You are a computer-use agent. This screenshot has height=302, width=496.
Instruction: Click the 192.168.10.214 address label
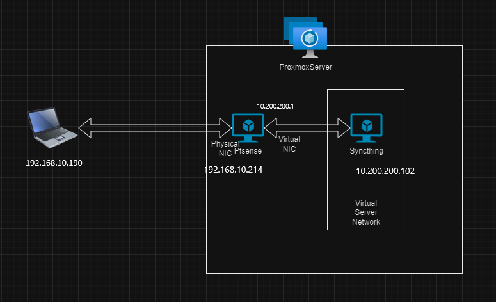[233, 170]
